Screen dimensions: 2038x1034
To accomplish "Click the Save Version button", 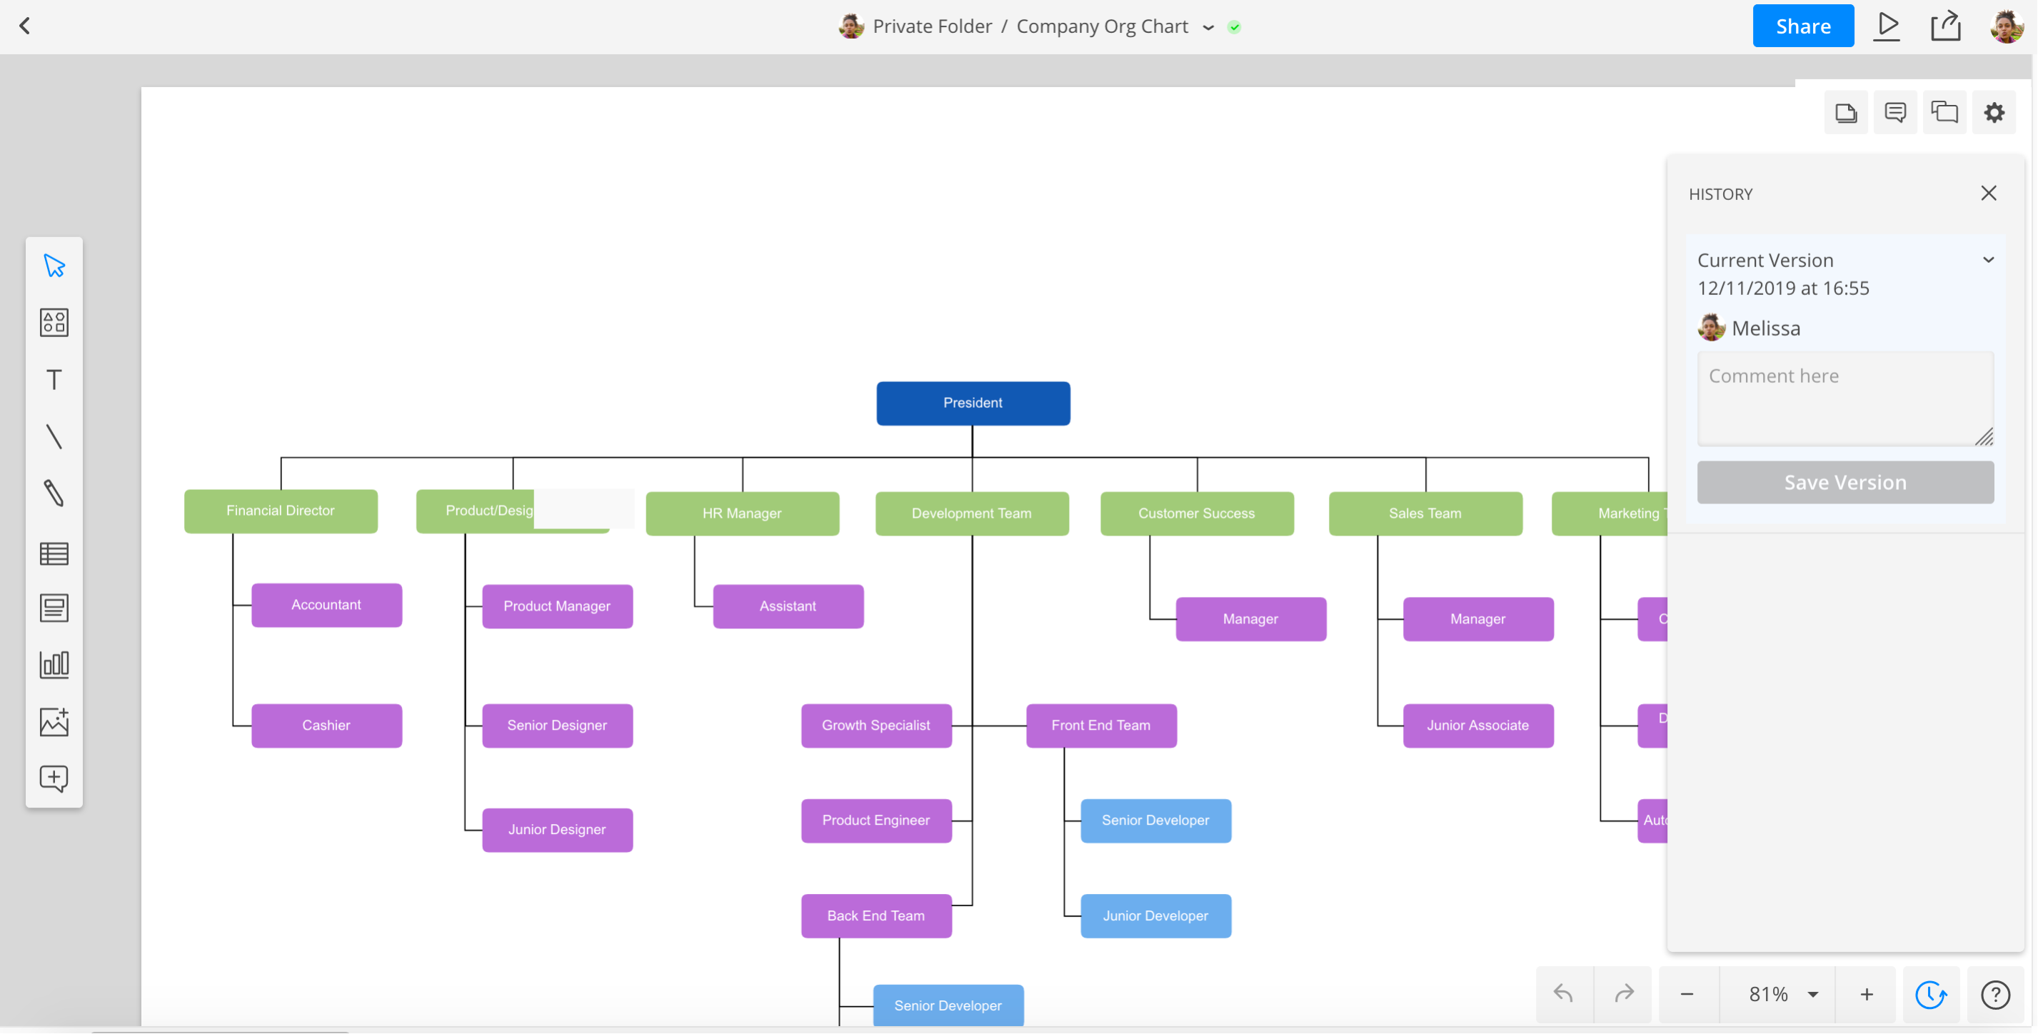I will pos(1846,483).
